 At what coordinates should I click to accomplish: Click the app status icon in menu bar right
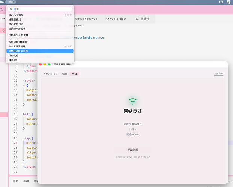[229, 2]
